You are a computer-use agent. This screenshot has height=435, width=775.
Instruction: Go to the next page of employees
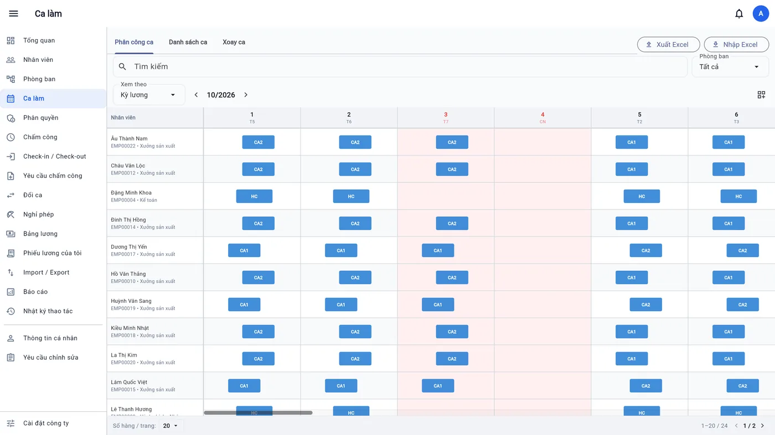(762, 426)
